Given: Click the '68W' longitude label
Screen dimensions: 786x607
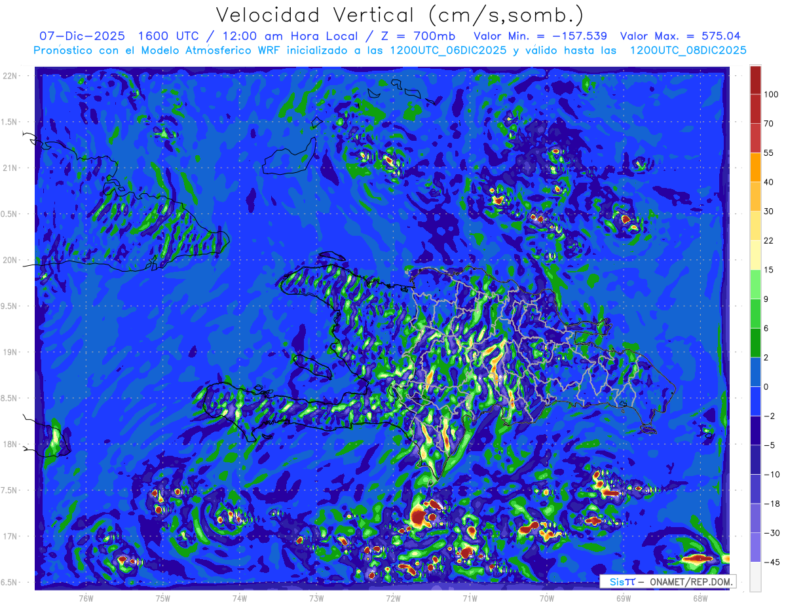Looking at the screenshot, I should point(700,598).
